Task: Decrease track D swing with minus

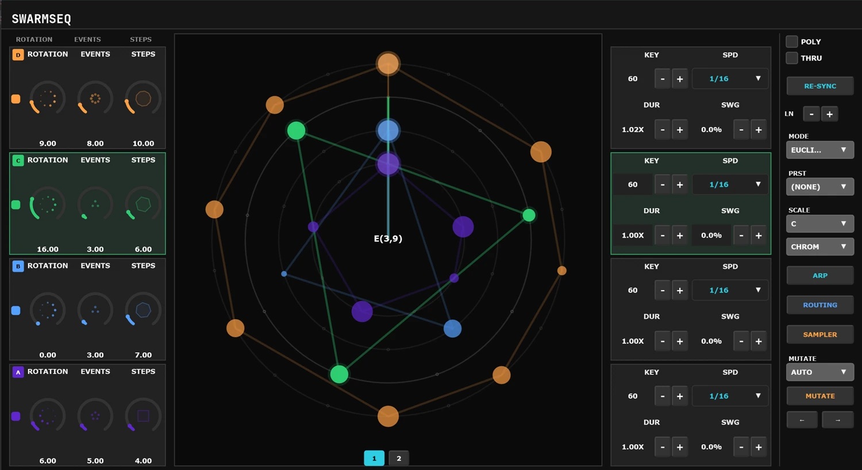Action: (741, 130)
